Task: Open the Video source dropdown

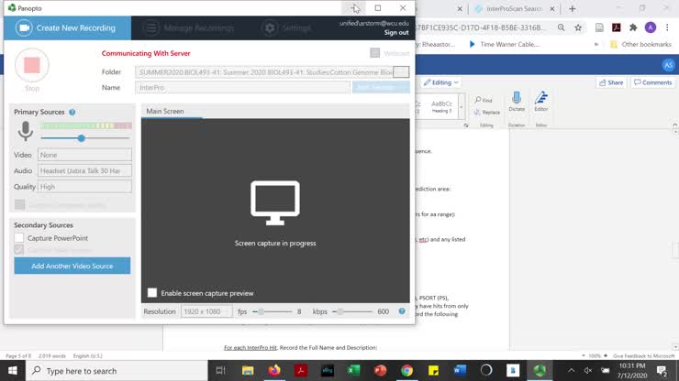Action: pyautogui.click(x=84, y=155)
